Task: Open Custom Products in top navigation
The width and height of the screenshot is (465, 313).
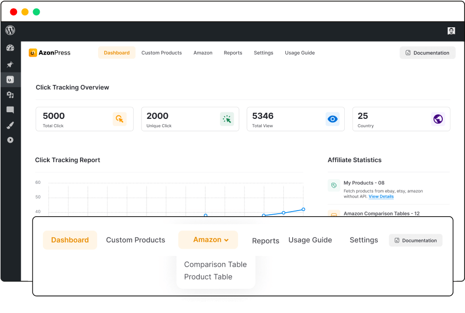Action: click(162, 53)
